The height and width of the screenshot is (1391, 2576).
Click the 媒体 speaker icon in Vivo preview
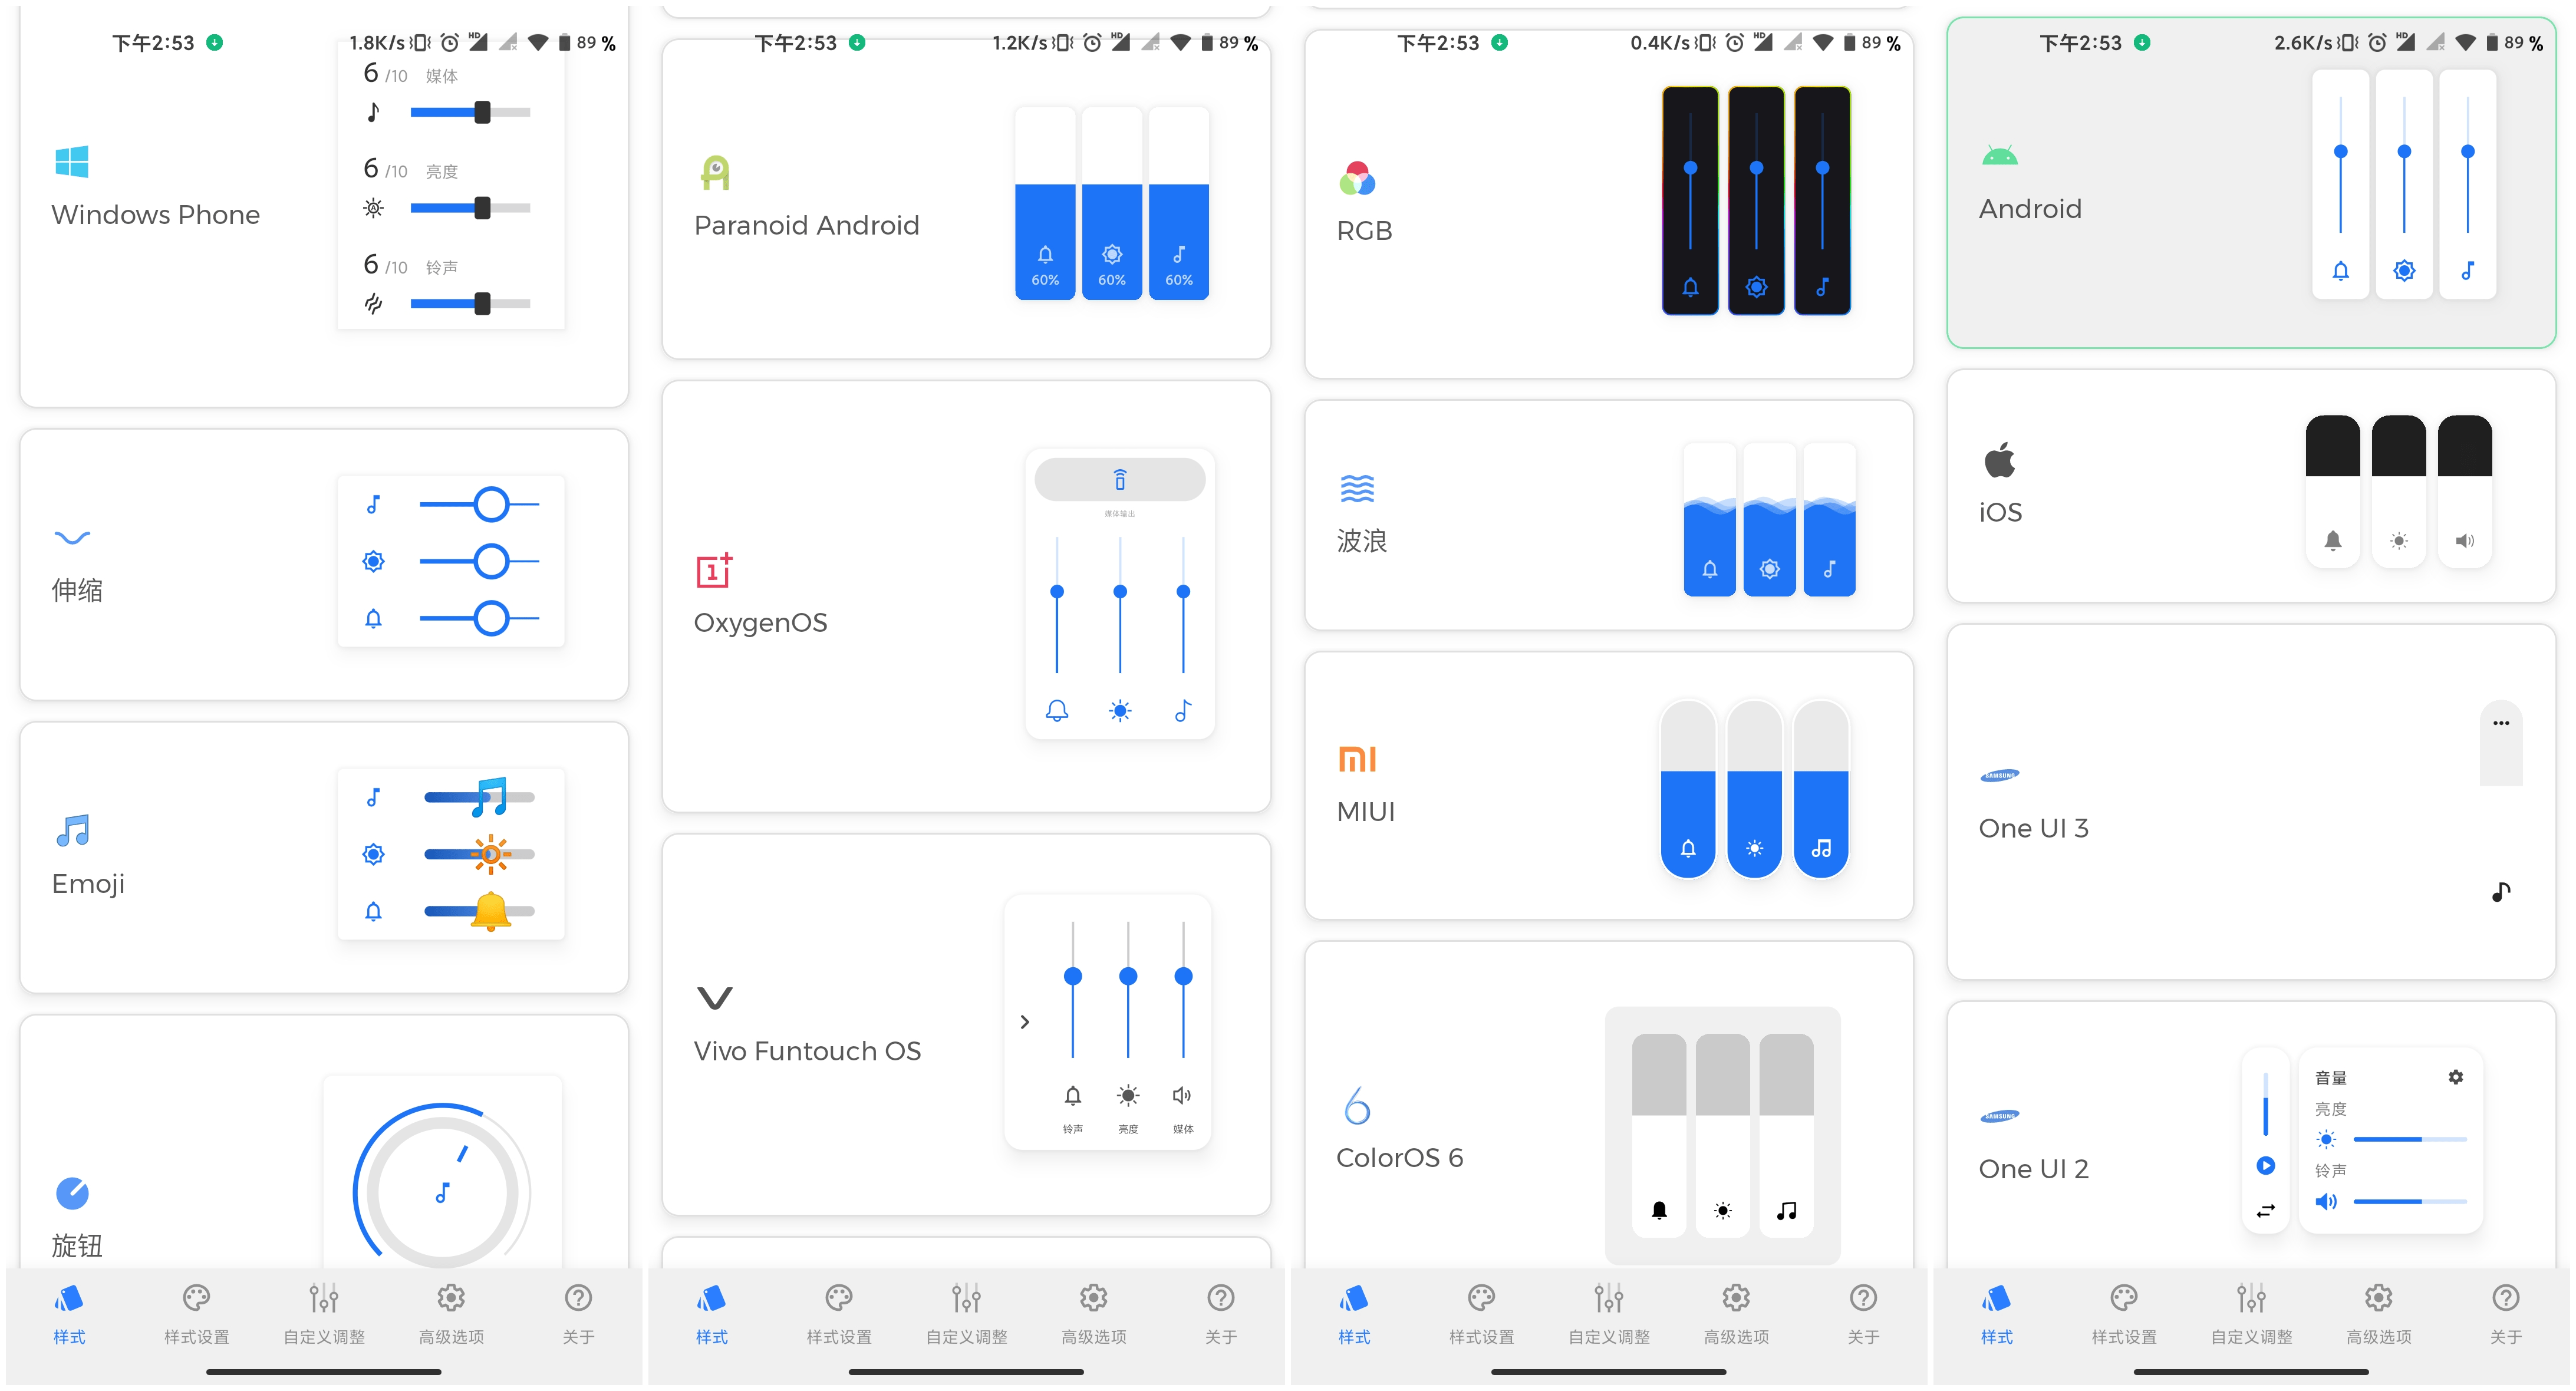pyautogui.click(x=1182, y=1095)
